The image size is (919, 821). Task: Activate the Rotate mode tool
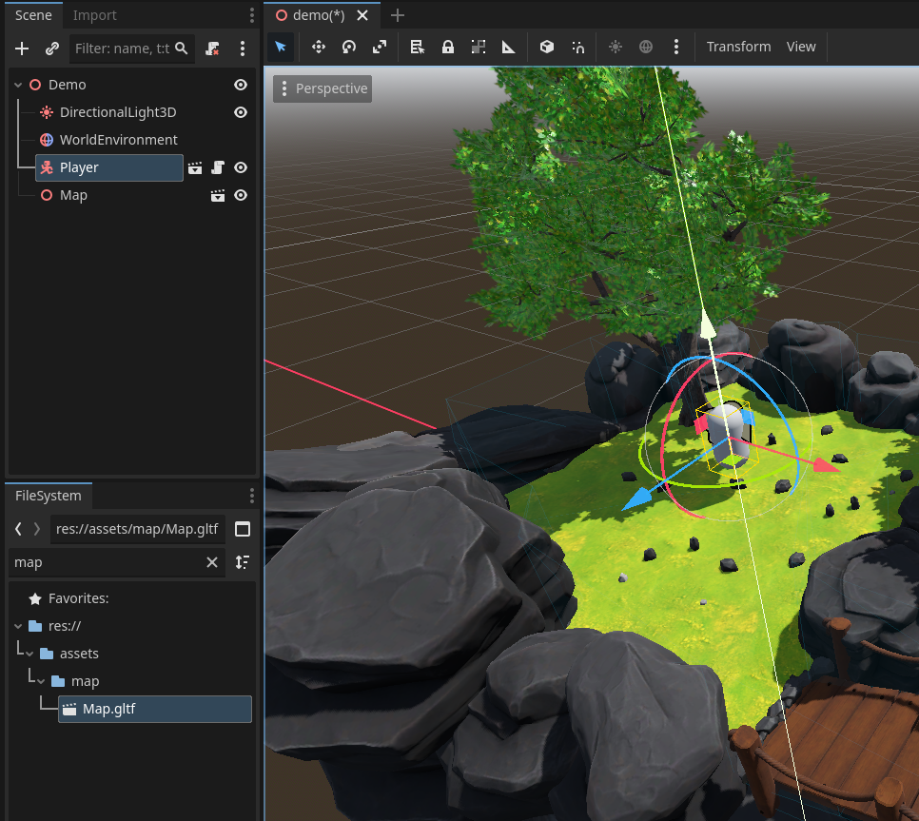(x=349, y=47)
